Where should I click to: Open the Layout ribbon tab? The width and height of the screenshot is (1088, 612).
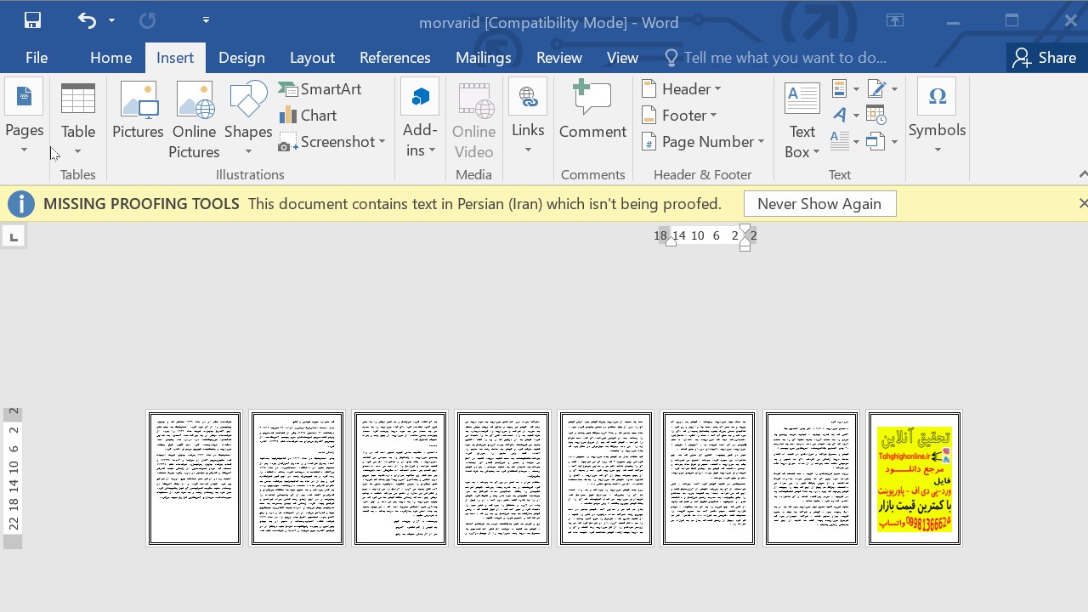click(x=312, y=58)
